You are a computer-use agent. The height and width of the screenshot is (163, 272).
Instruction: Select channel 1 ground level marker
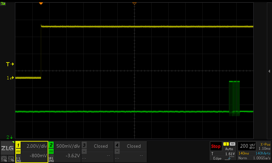click(10, 78)
